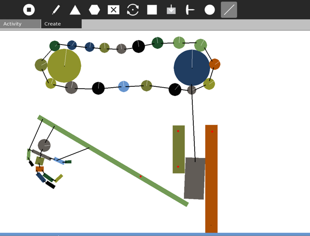The image size is (310, 236).
Task: Select the Erase tool with X icon
Action: (x=113, y=10)
